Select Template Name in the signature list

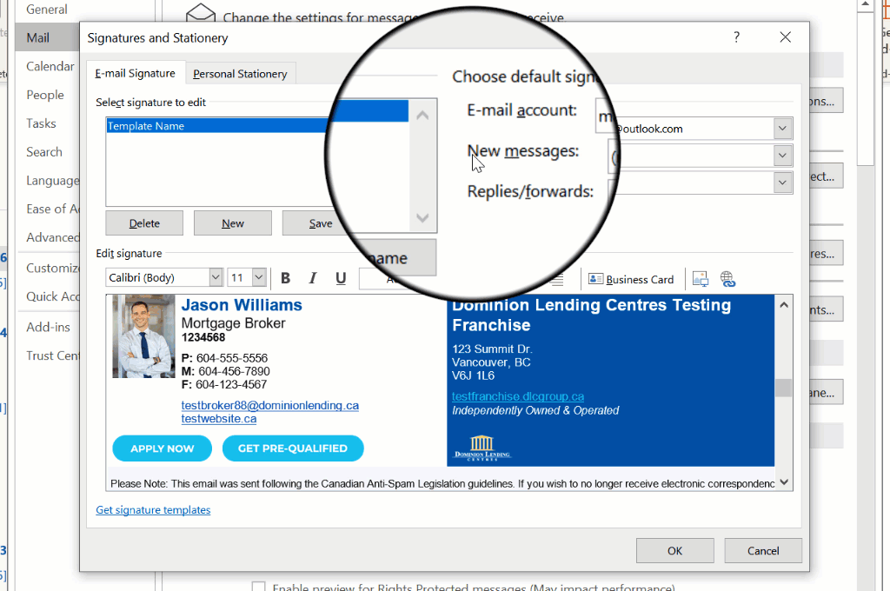click(x=216, y=126)
